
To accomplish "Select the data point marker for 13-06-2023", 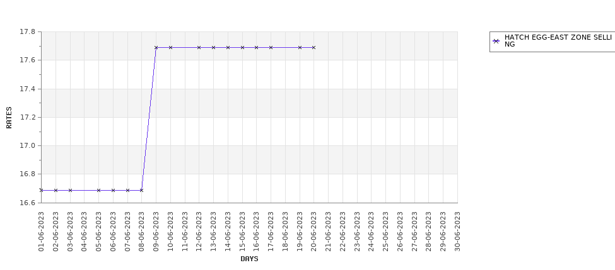I will click(x=213, y=48).
